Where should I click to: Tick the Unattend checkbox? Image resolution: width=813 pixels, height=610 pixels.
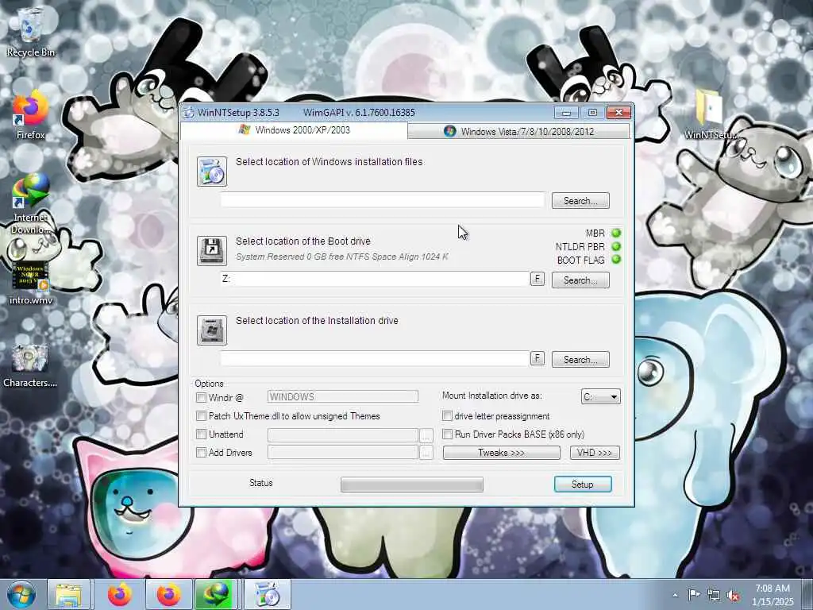(x=201, y=434)
